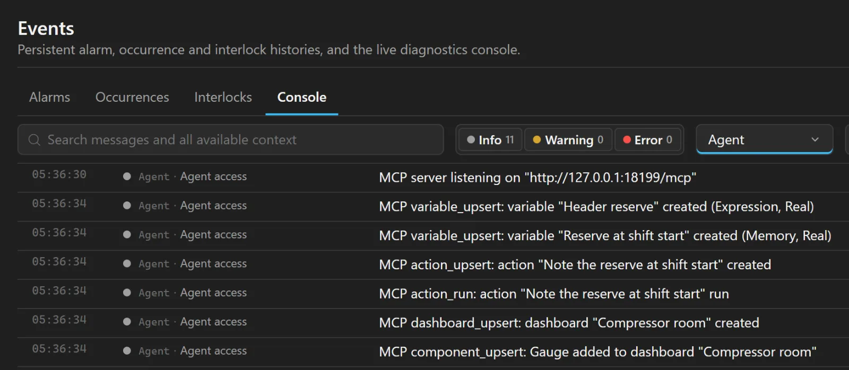Select the Interlocks tab

pos(223,97)
